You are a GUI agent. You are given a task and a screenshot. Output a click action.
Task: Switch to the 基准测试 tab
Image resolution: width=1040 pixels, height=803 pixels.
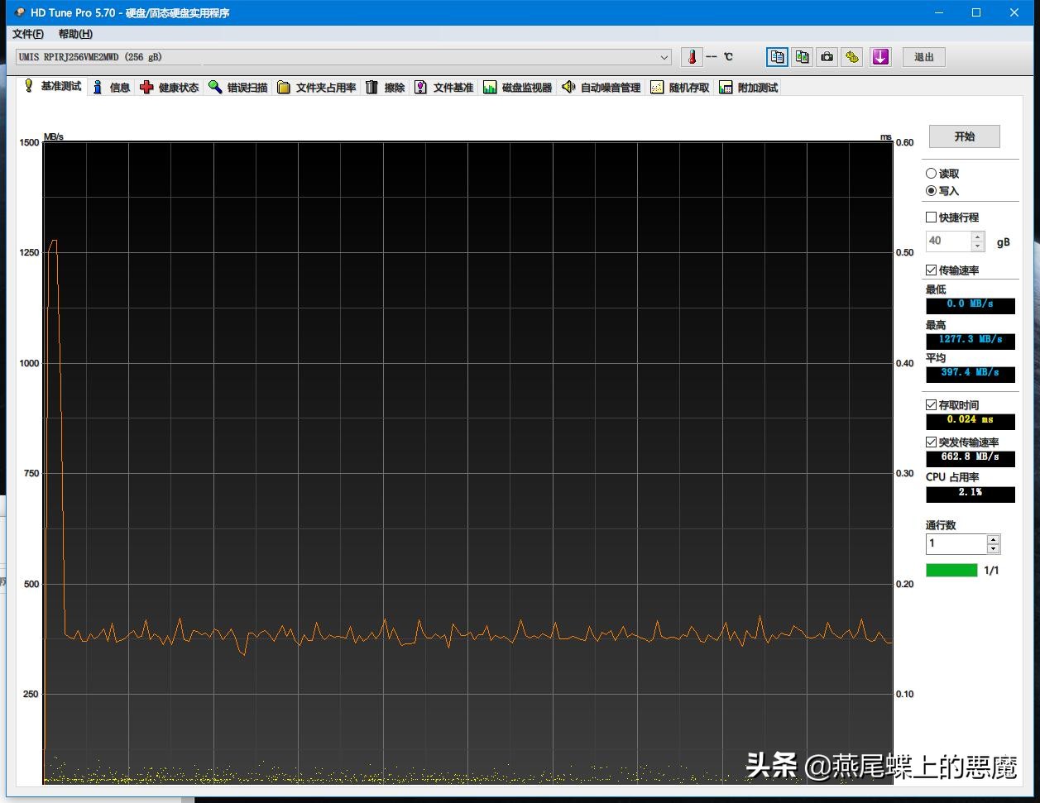52,86
